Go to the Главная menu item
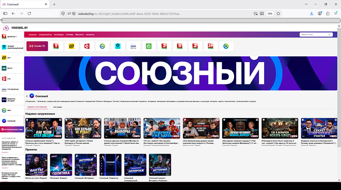The height and width of the screenshot is (190, 341). [33, 35]
